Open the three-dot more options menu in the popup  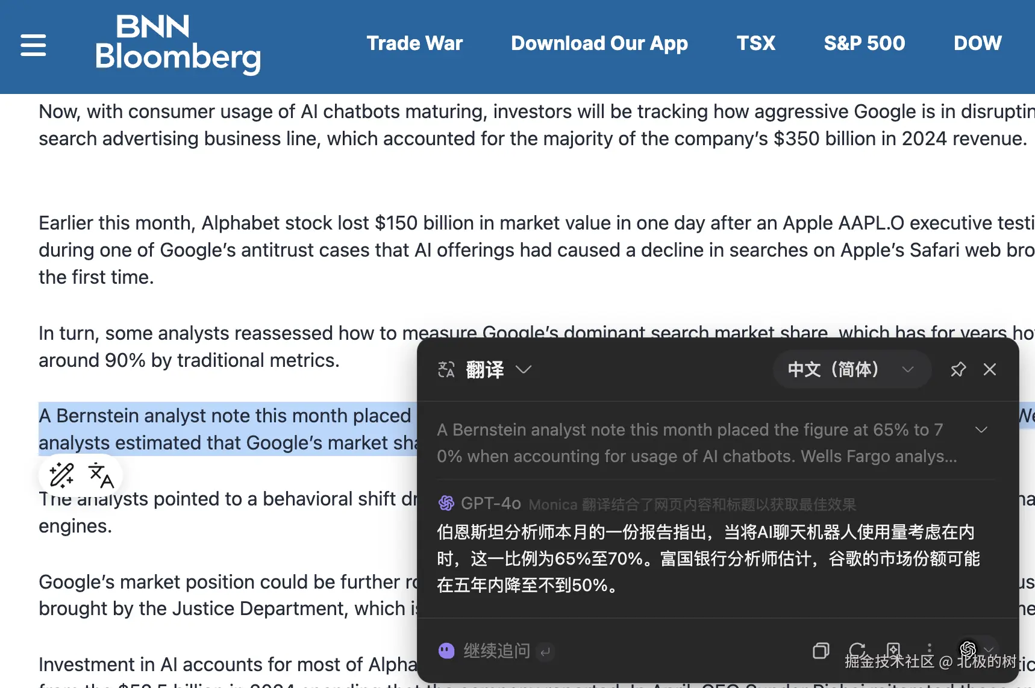point(930,649)
